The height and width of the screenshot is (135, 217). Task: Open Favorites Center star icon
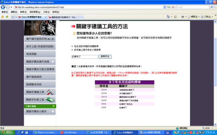tap(3, 17)
